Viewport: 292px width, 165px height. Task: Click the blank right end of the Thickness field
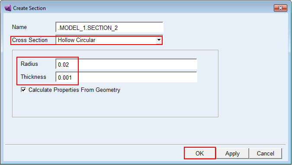tap(167, 77)
